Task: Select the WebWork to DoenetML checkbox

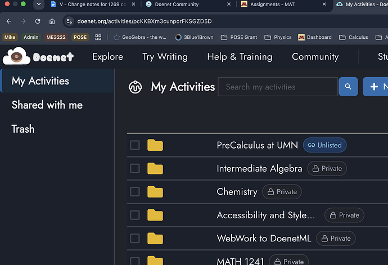Action: [x=135, y=238]
